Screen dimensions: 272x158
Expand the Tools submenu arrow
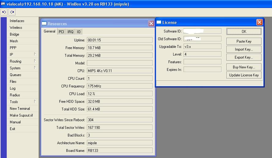35,102
